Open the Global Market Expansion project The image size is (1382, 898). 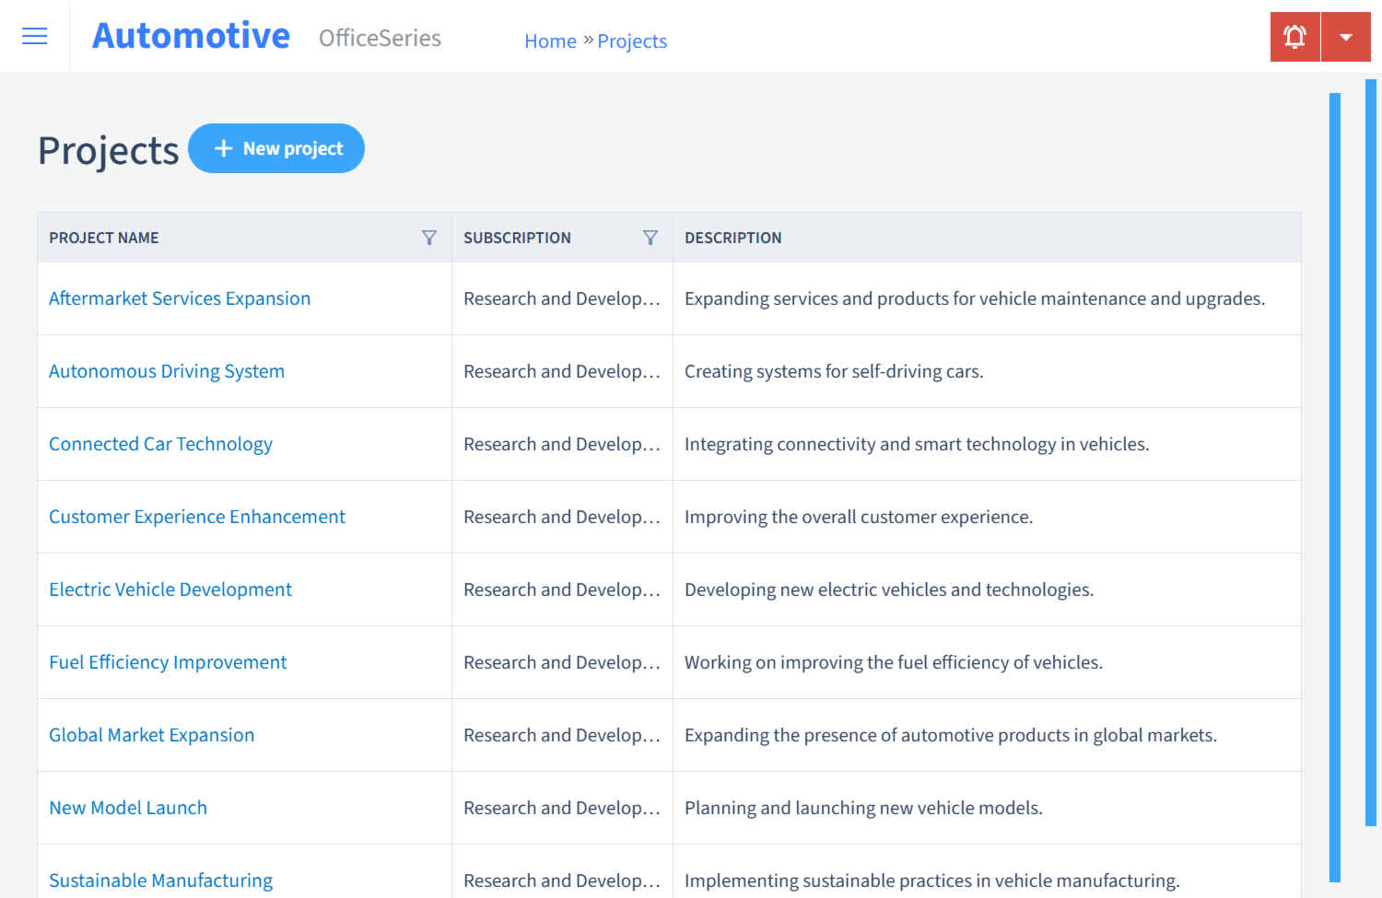pyautogui.click(x=152, y=734)
